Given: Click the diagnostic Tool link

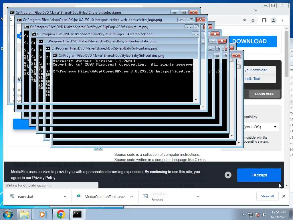Looking at the screenshot, I should (x=252, y=79).
